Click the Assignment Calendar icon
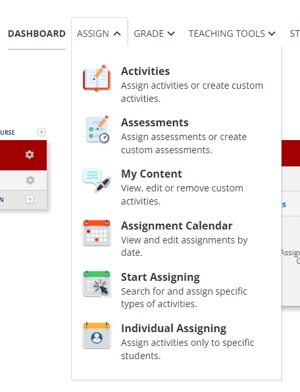Image resolution: width=300 pixels, height=392 pixels. click(x=97, y=233)
